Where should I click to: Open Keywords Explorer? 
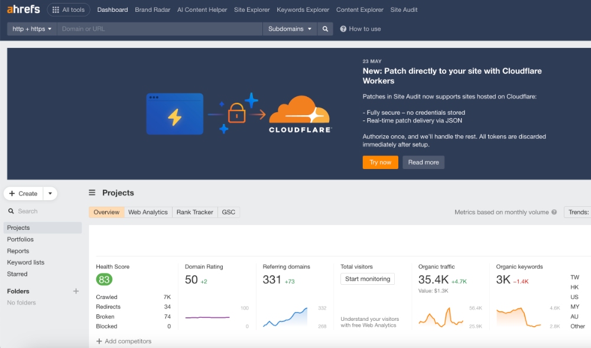pos(303,10)
